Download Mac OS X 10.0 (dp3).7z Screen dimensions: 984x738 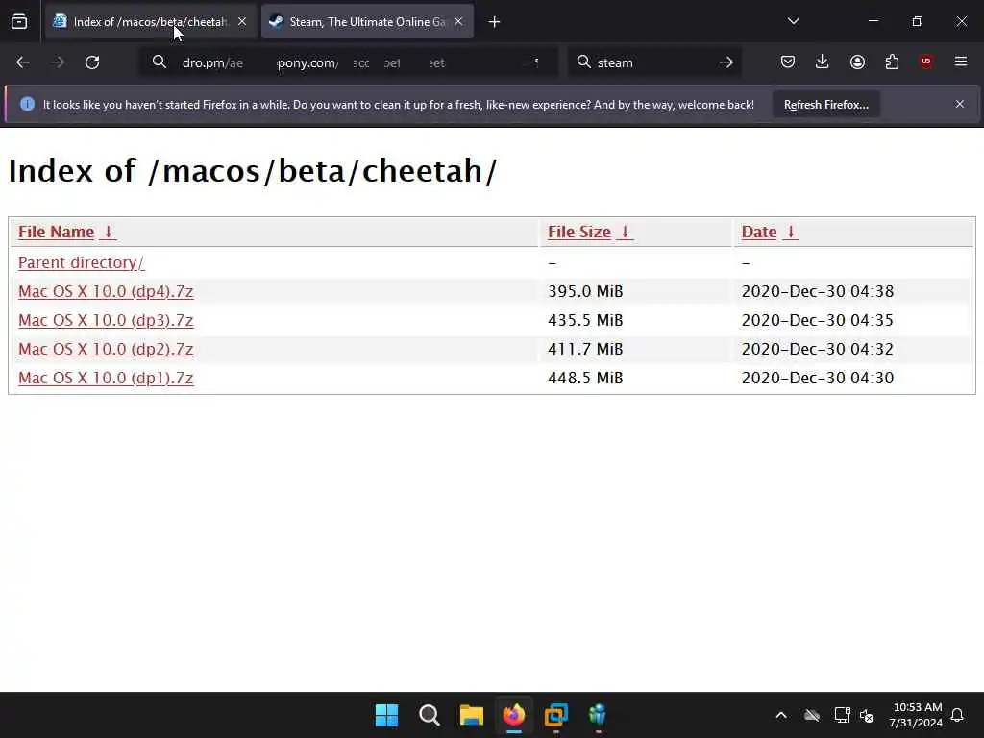coord(106,320)
